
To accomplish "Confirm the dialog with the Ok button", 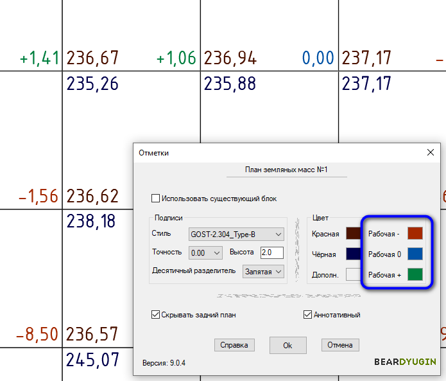I will pyautogui.click(x=287, y=345).
